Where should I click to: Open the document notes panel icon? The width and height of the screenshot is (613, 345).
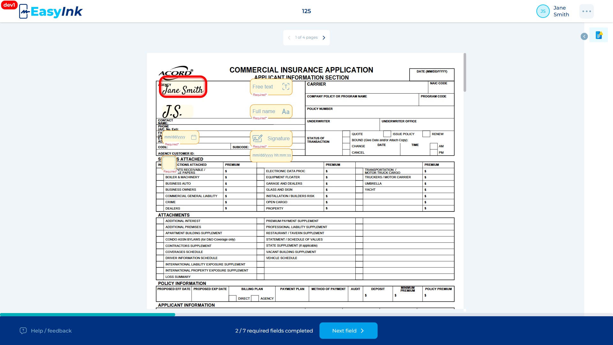coord(599,35)
